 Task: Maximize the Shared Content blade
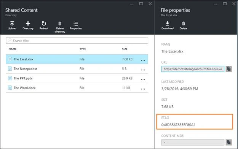141,4
